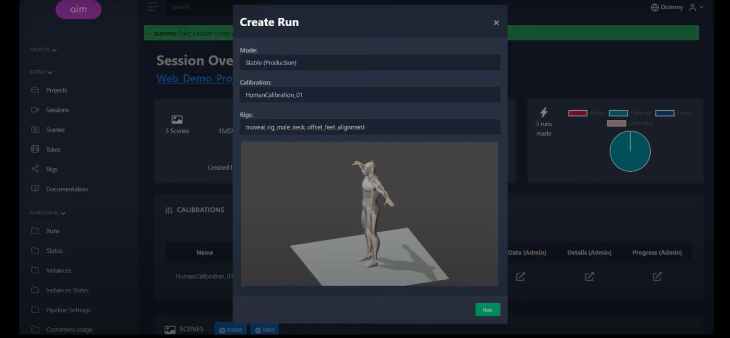Click the Instances folder icon under Admin Panel

click(35, 270)
